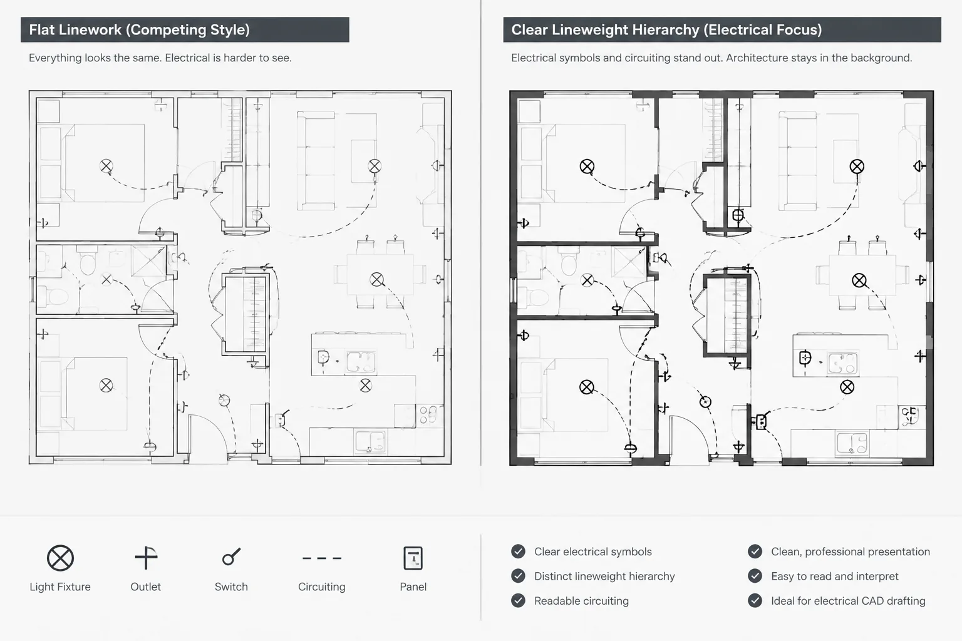Viewport: 962px width, 641px height.
Task: Click the 'Panel' legend label
Action: 413,587
